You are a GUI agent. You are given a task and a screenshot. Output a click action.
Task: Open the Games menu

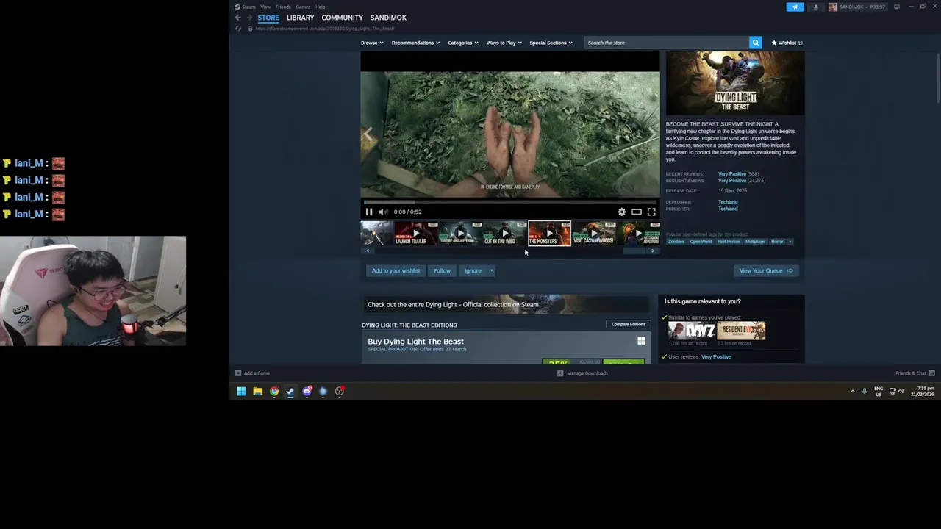point(303,7)
